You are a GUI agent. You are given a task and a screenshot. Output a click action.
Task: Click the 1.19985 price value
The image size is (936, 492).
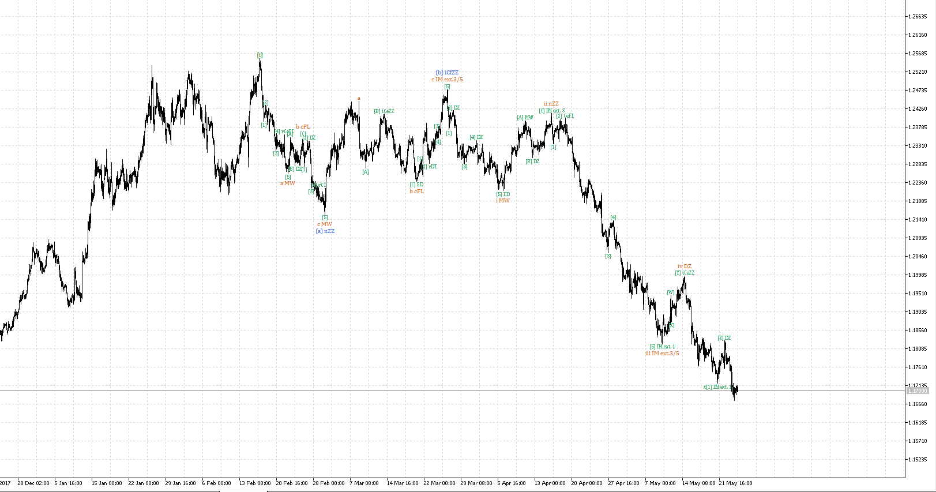918,275
